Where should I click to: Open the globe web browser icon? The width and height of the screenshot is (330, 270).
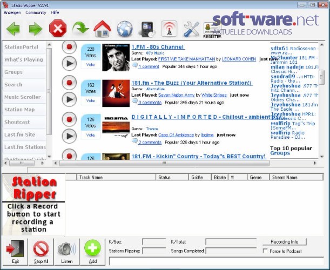pyautogui.click(x=125, y=29)
